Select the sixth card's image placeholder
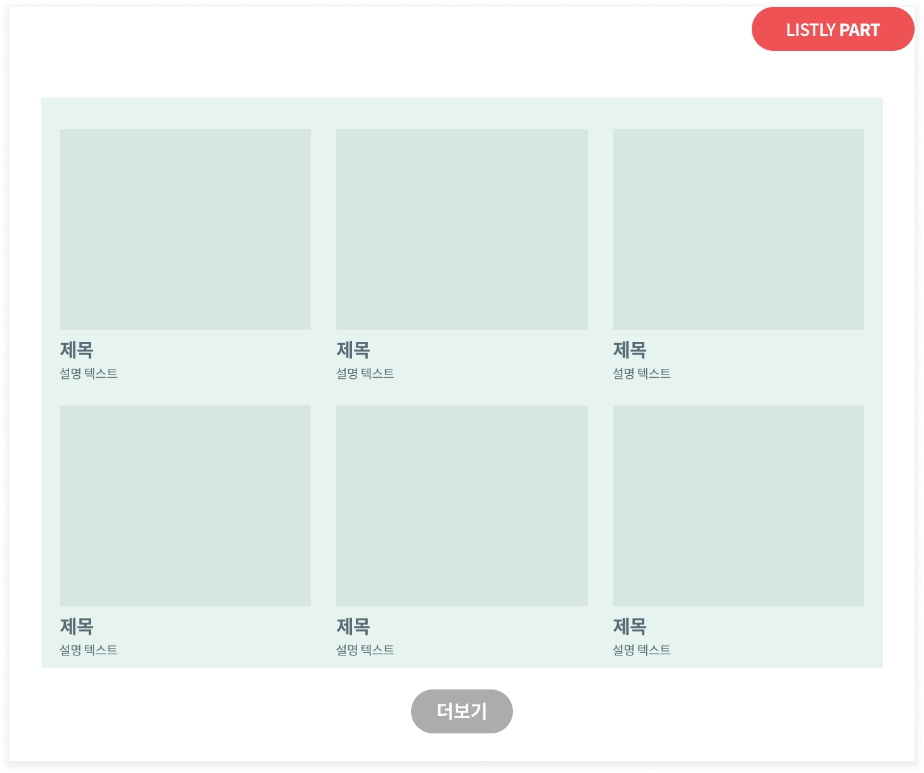The width and height of the screenshot is (924, 773). click(739, 506)
